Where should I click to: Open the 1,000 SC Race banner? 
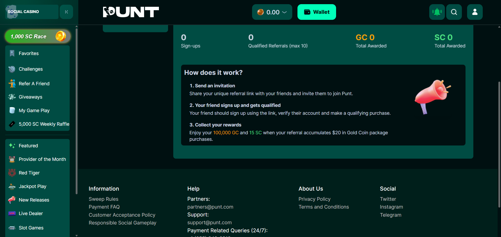[x=38, y=36]
